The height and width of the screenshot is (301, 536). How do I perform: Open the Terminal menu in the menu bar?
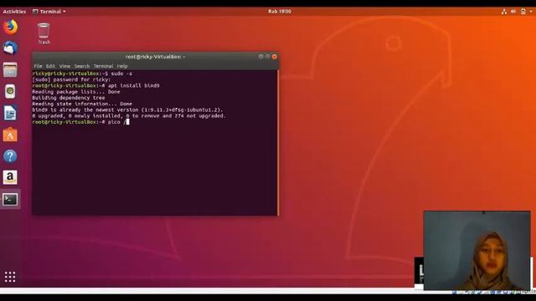(x=103, y=66)
